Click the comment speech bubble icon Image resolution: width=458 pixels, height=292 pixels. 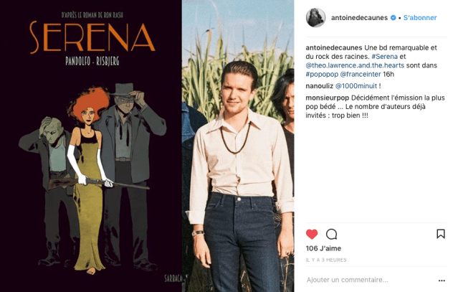pos(332,235)
